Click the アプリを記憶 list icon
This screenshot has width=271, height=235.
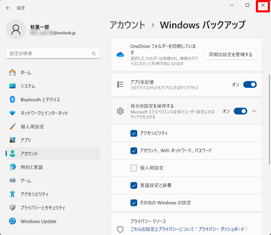point(120,84)
